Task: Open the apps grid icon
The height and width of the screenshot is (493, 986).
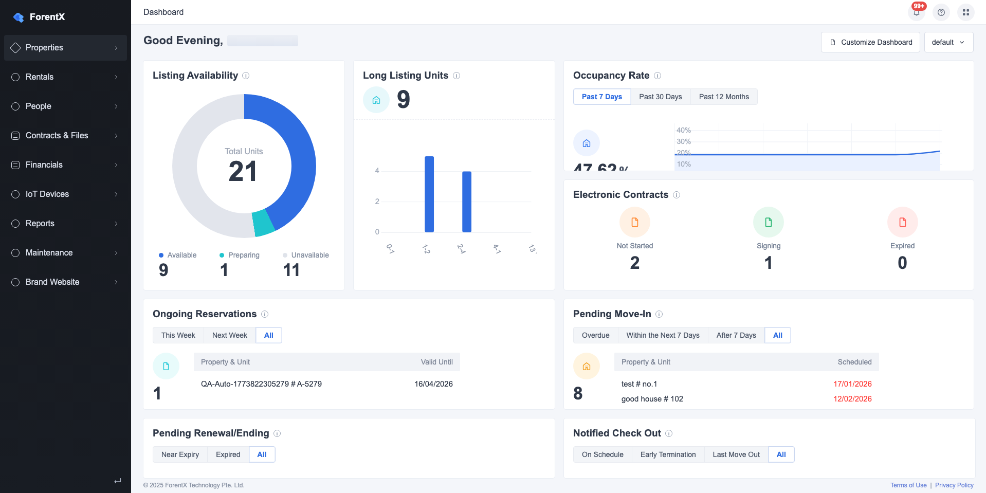Action: pos(965,12)
